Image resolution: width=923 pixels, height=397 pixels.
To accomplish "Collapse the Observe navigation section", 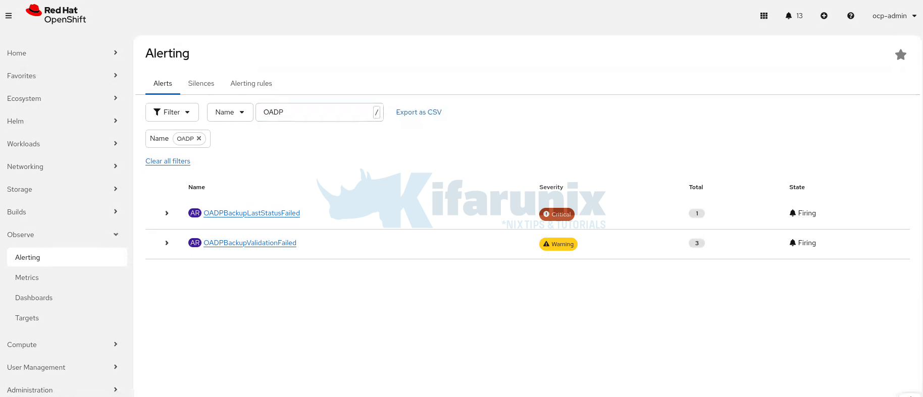I will pos(63,235).
